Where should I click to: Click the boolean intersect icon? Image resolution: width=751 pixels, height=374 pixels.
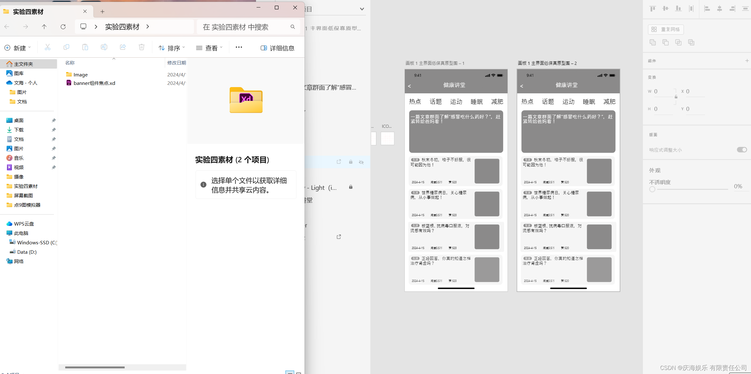(678, 42)
